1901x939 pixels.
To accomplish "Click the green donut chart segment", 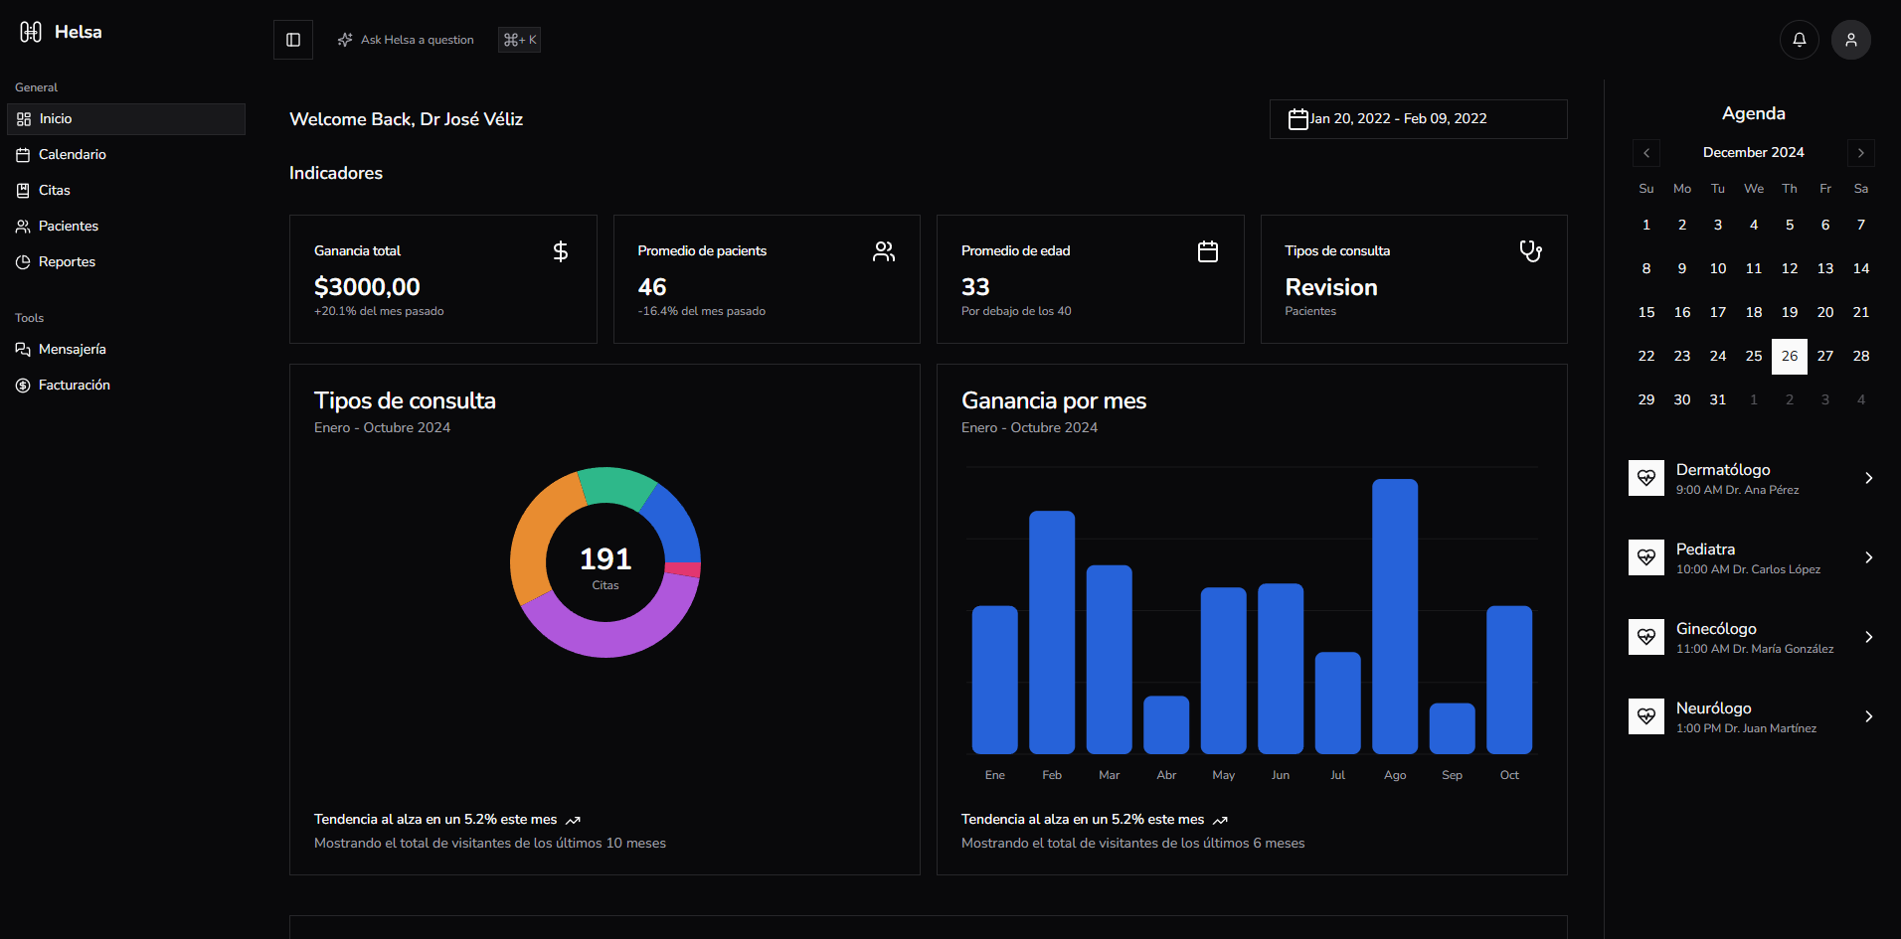I will click(614, 485).
